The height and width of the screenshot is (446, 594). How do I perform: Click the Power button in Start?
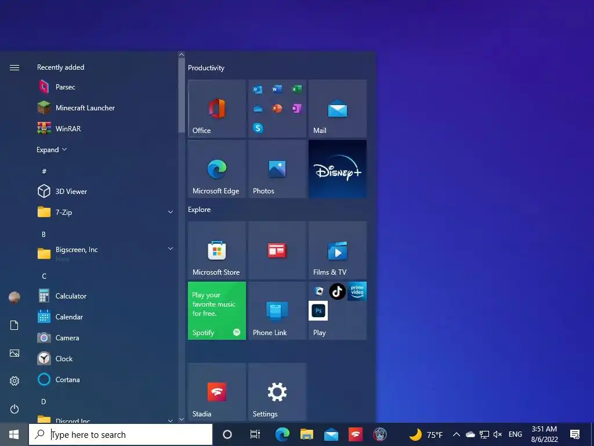pos(15,409)
